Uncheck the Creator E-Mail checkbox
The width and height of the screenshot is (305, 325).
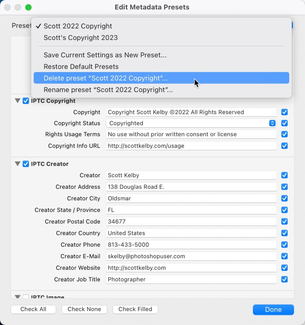284,256
